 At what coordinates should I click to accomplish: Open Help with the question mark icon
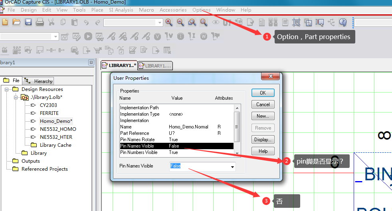[343, 22]
